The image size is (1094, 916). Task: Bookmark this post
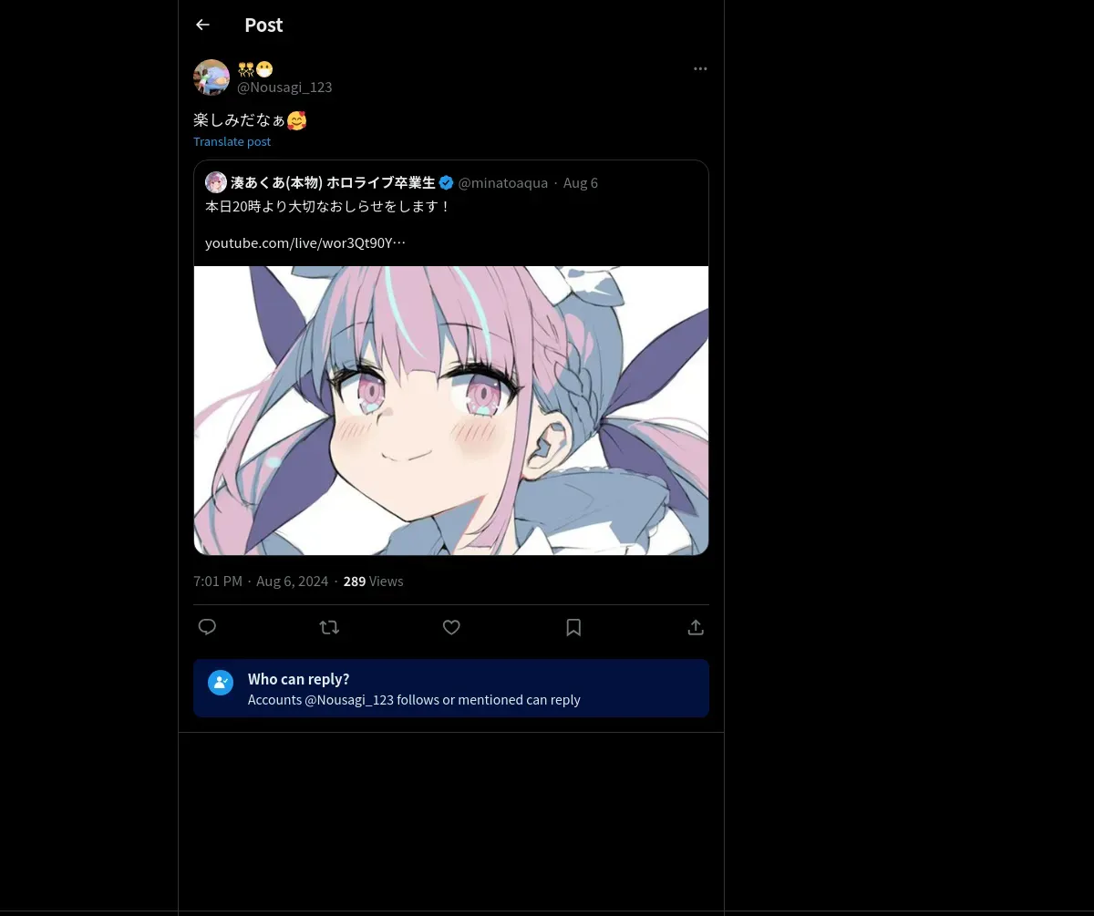click(573, 627)
